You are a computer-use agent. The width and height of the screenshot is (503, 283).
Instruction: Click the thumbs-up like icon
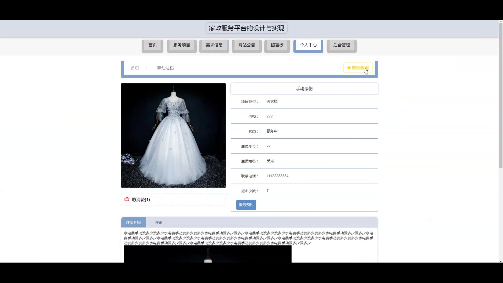127,199
